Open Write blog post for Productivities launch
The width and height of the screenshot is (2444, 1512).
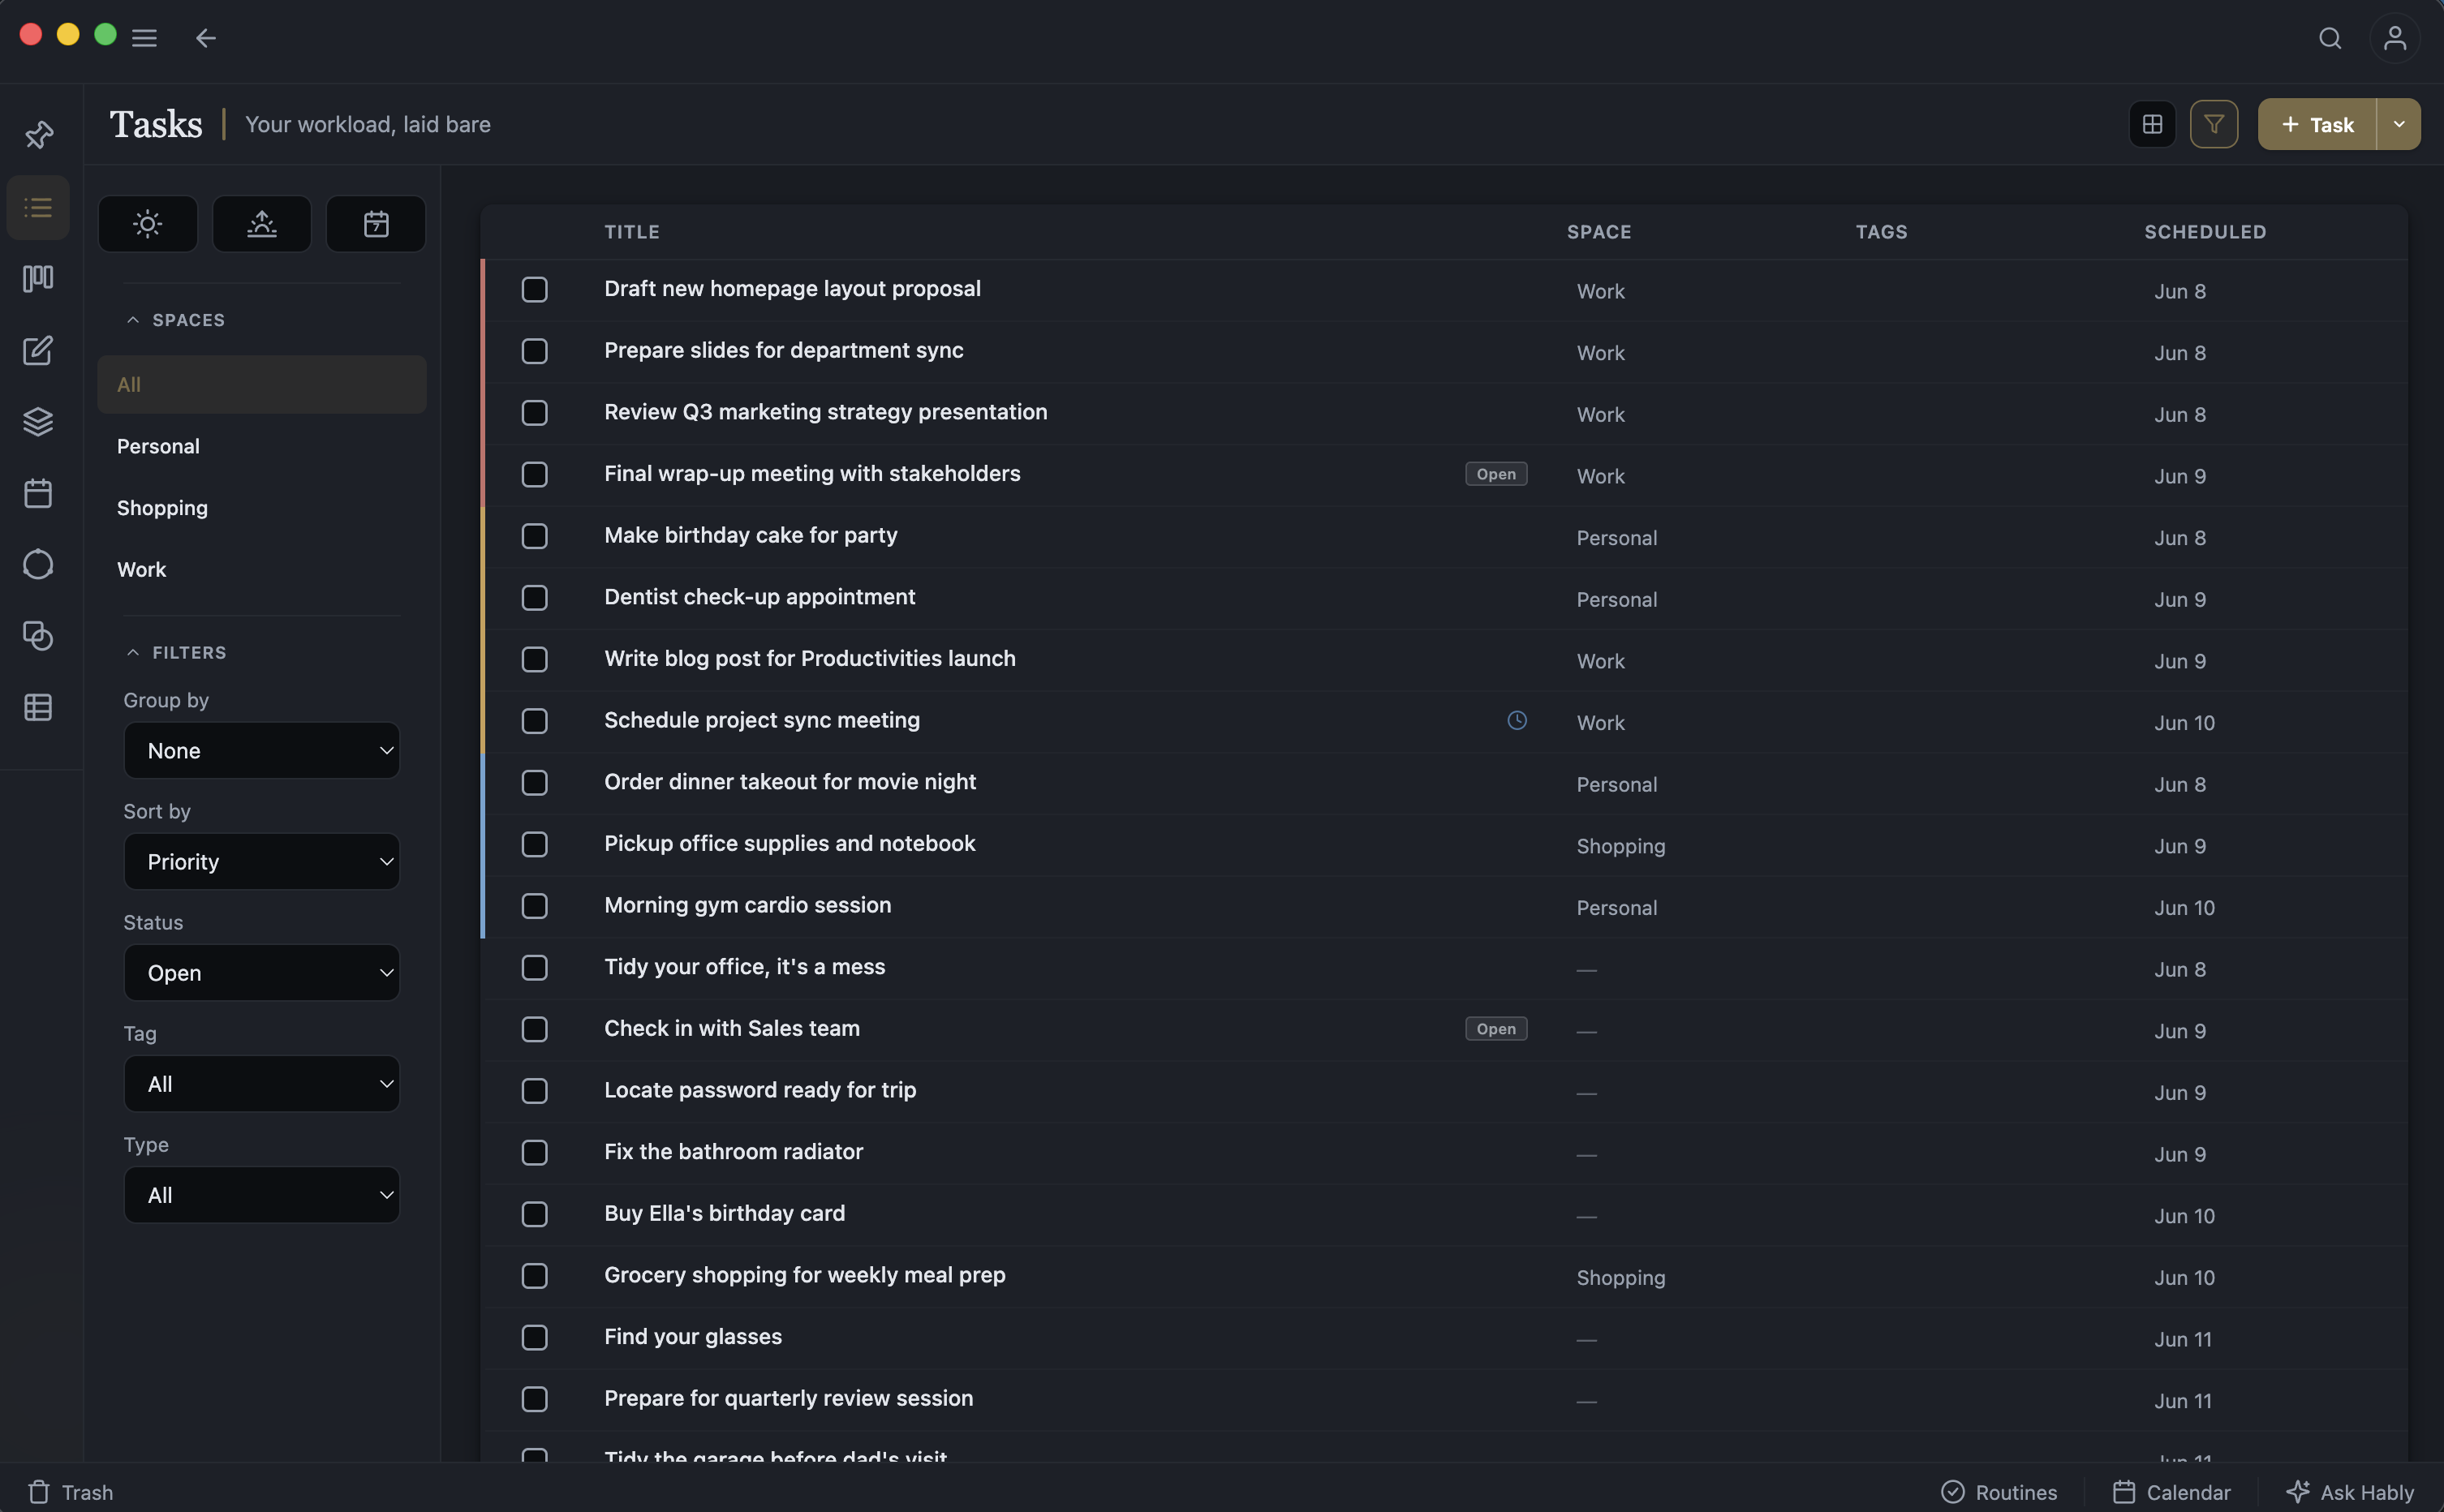[x=810, y=658]
